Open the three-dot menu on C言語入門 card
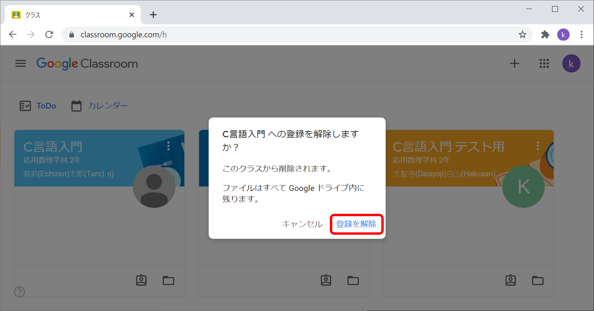Image resolution: width=594 pixels, height=311 pixels. [169, 146]
